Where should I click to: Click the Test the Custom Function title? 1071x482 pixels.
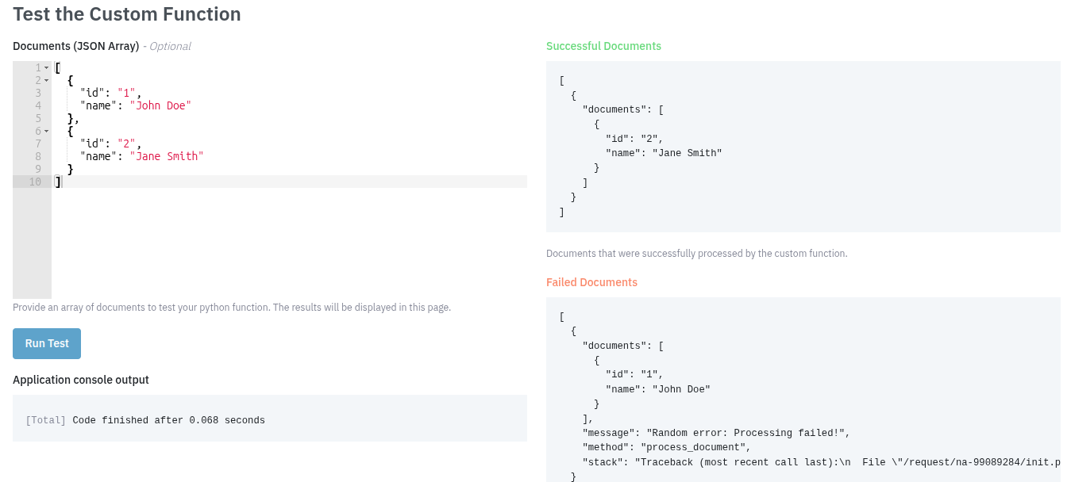(x=127, y=13)
